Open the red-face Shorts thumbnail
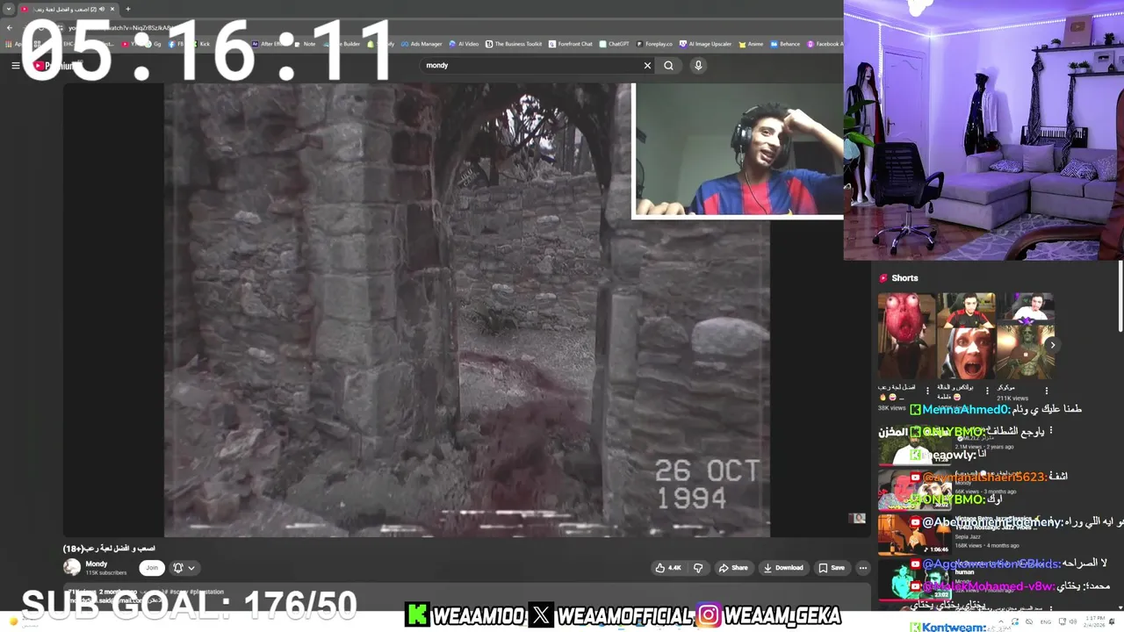The height and width of the screenshot is (632, 1124). pyautogui.click(x=906, y=336)
